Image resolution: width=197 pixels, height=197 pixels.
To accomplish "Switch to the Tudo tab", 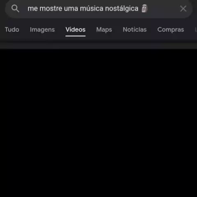I will pos(12,30).
